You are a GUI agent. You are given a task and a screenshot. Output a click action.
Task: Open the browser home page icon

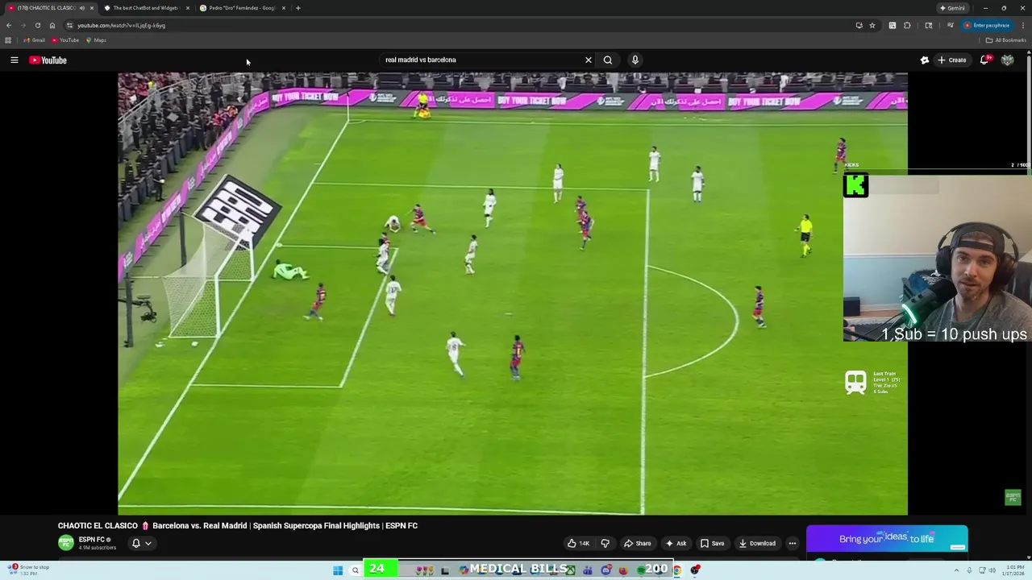point(52,25)
